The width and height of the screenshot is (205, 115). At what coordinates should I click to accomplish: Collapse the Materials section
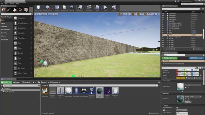(x=162, y=94)
